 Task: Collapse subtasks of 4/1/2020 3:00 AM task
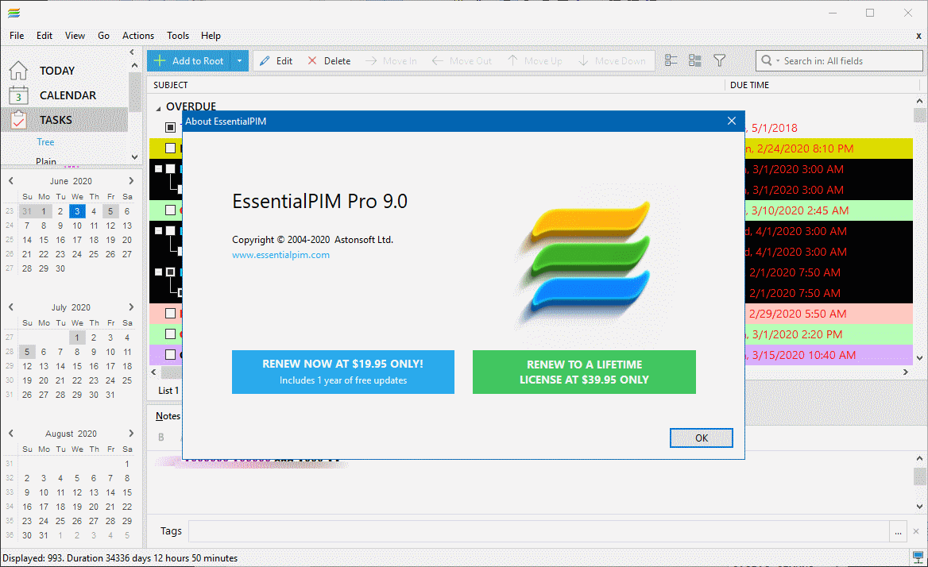point(159,230)
